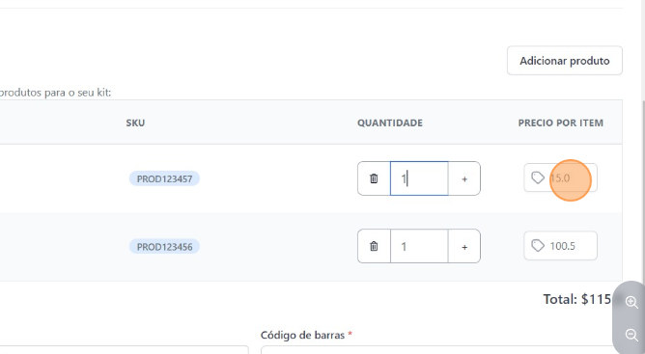Click the PRECIO POR ITEM column header
This screenshot has height=354, width=645.
pyautogui.click(x=561, y=123)
